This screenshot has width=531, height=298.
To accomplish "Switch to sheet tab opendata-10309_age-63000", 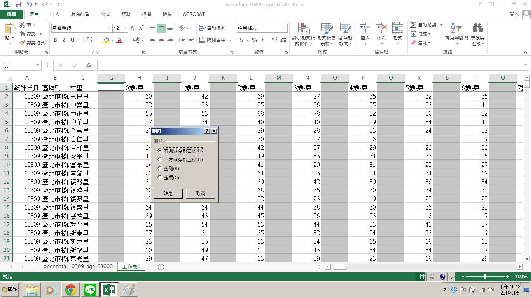I will (78, 267).
